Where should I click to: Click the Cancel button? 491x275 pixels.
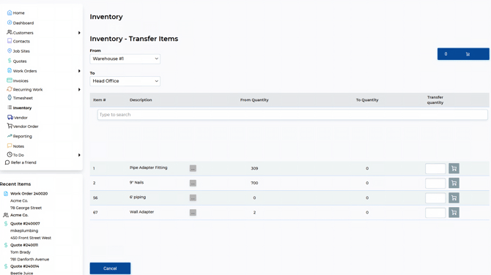pos(110,268)
